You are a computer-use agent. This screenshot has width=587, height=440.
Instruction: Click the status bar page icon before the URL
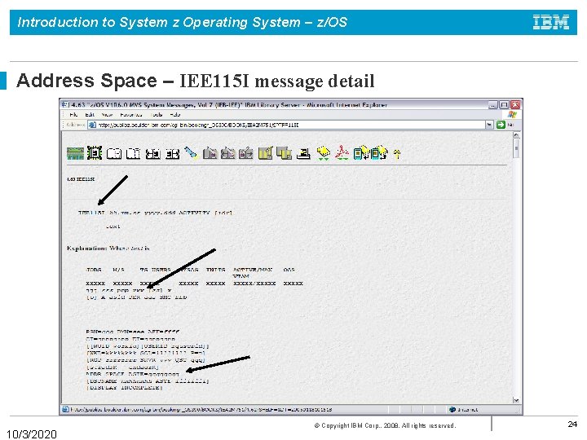tap(65, 410)
